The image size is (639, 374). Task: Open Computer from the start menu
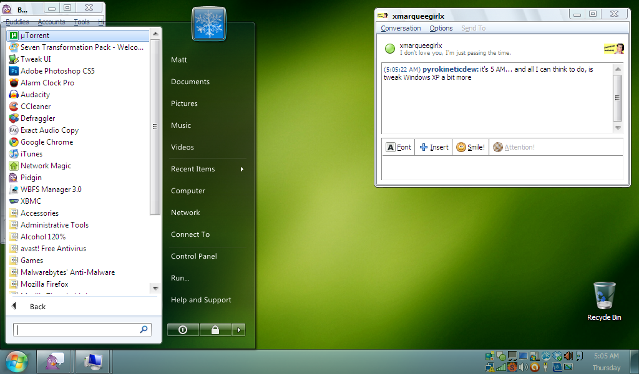click(x=188, y=191)
